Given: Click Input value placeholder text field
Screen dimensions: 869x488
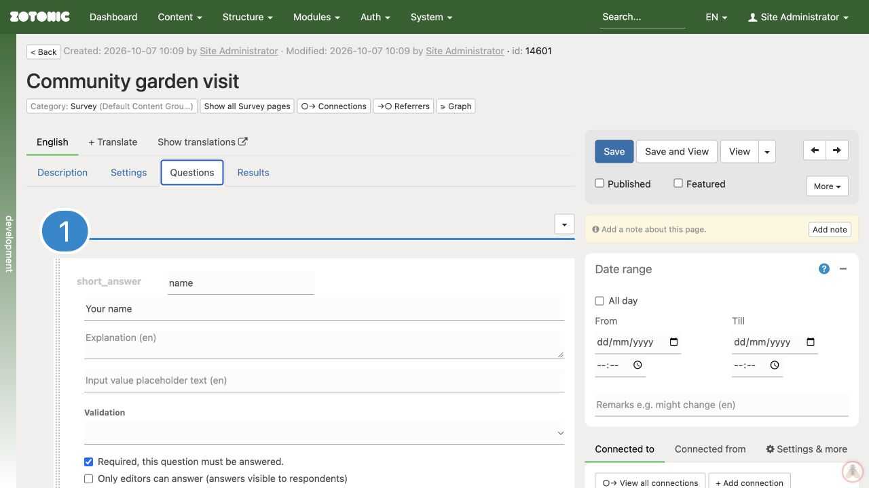Looking at the screenshot, I should pyautogui.click(x=325, y=380).
